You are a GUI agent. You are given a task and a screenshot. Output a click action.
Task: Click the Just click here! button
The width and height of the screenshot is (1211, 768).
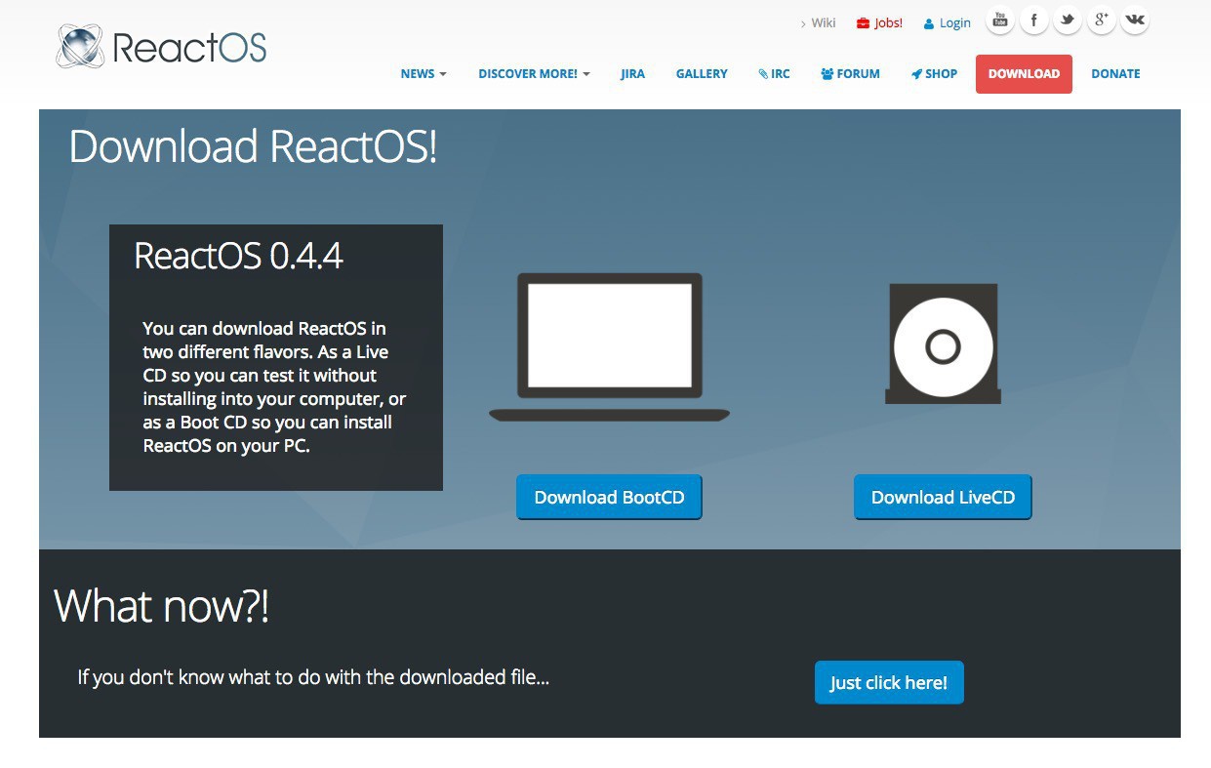point(889,683)
